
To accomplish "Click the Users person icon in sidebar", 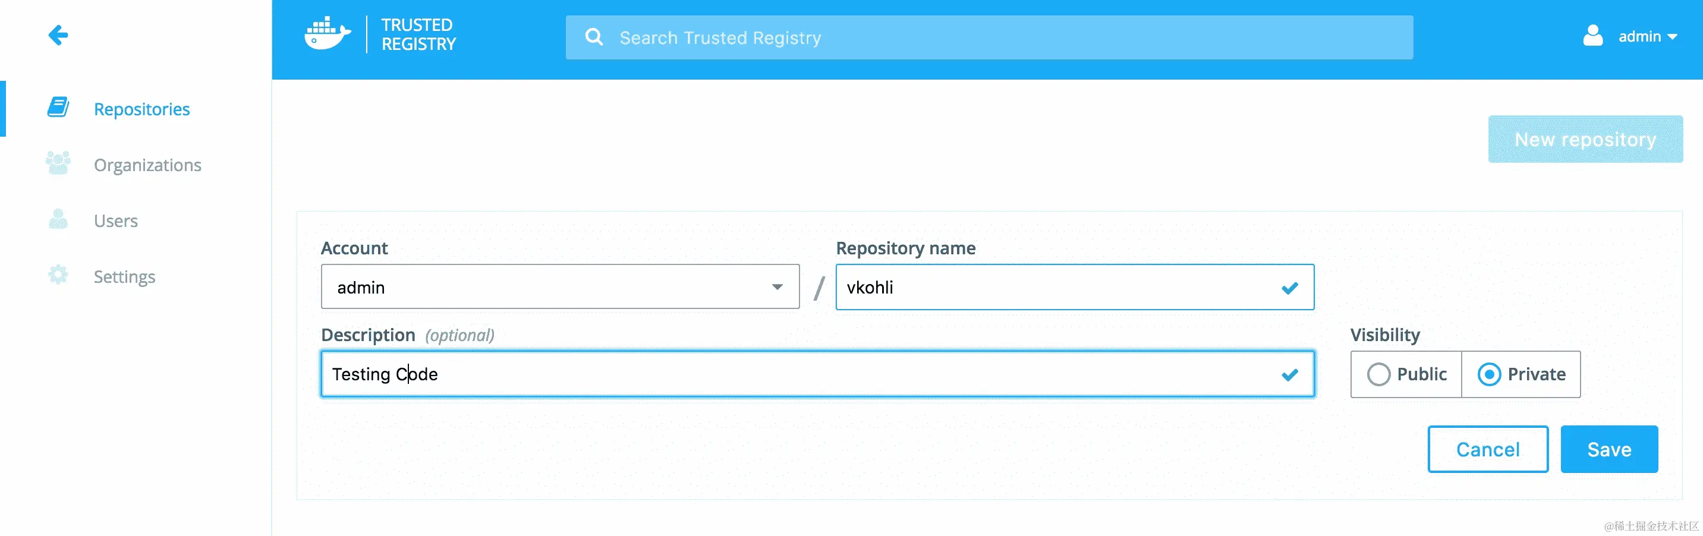I will tap(58, 219).
